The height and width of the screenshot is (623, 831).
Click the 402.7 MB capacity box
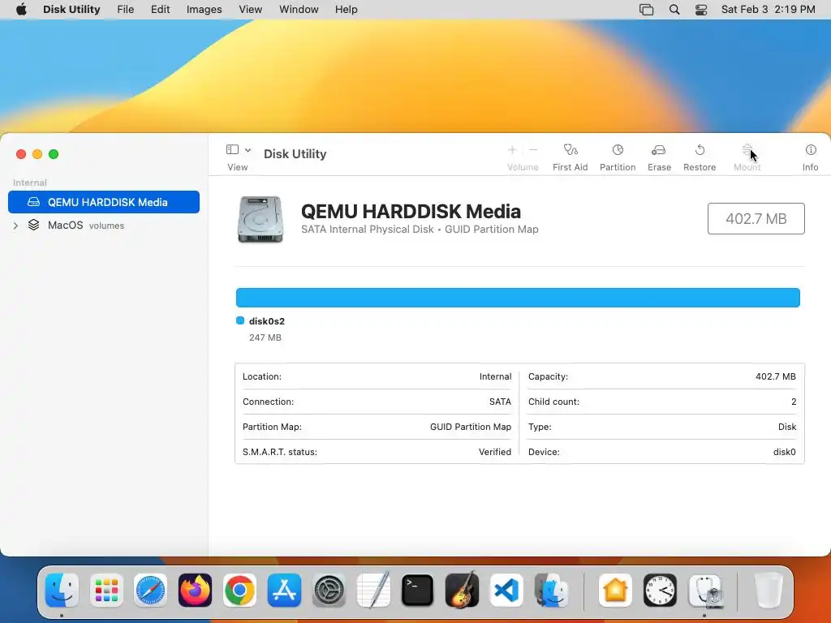tap(756, 218)
